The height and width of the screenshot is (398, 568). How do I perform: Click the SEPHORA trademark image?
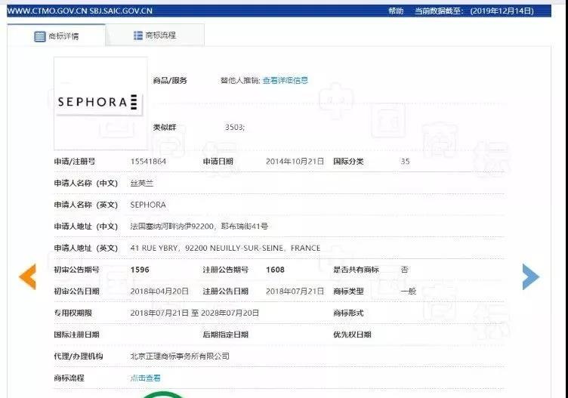click(100, 103)
